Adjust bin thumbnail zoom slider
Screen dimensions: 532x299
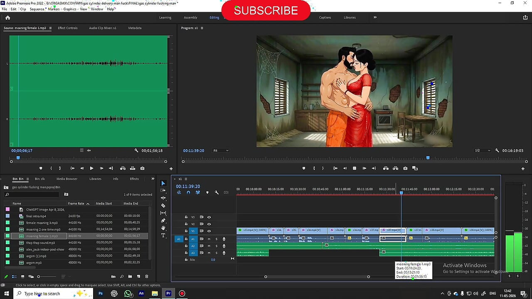[x=39, y=277]
